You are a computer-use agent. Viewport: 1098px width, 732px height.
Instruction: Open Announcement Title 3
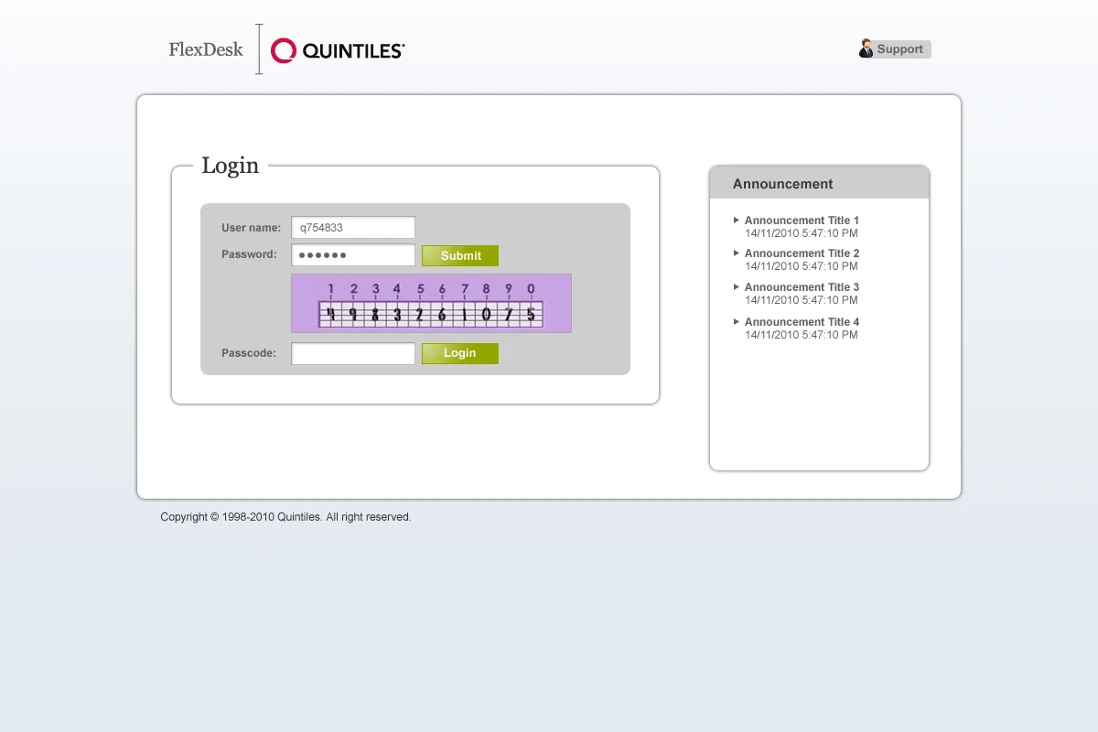click(x=802, y=287)
